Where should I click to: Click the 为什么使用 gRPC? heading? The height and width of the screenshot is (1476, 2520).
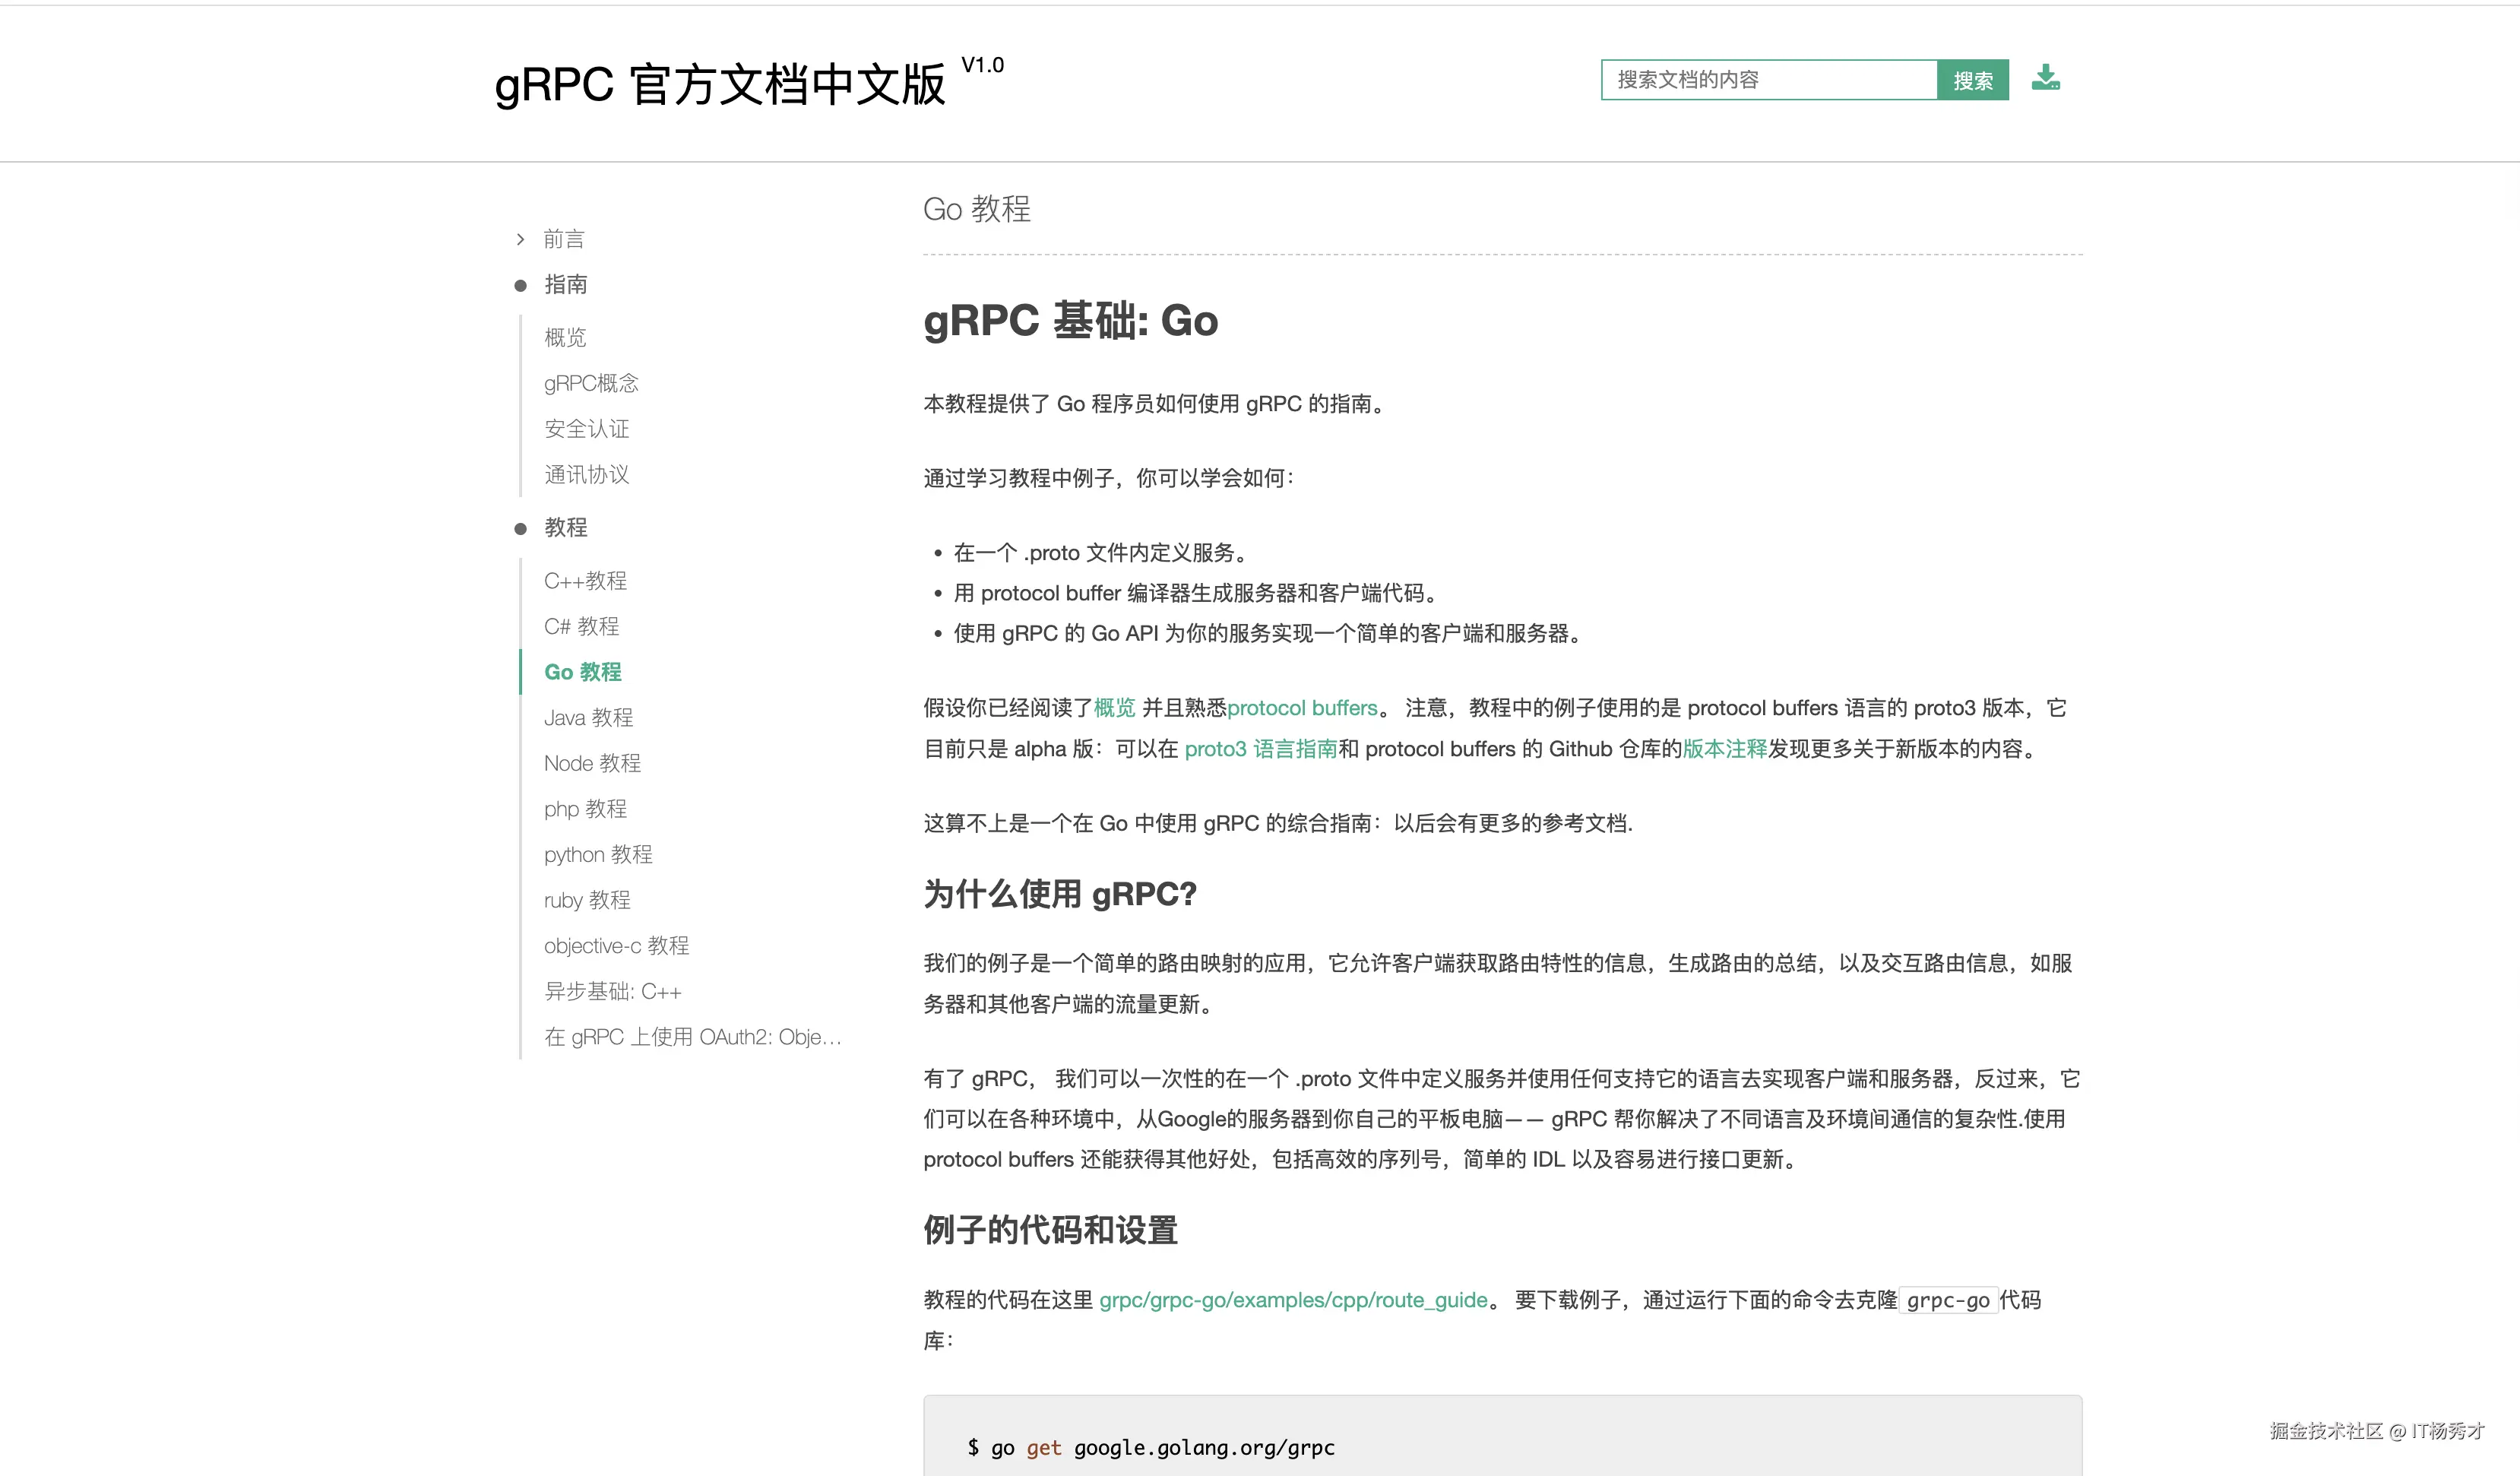point(1060,894)
